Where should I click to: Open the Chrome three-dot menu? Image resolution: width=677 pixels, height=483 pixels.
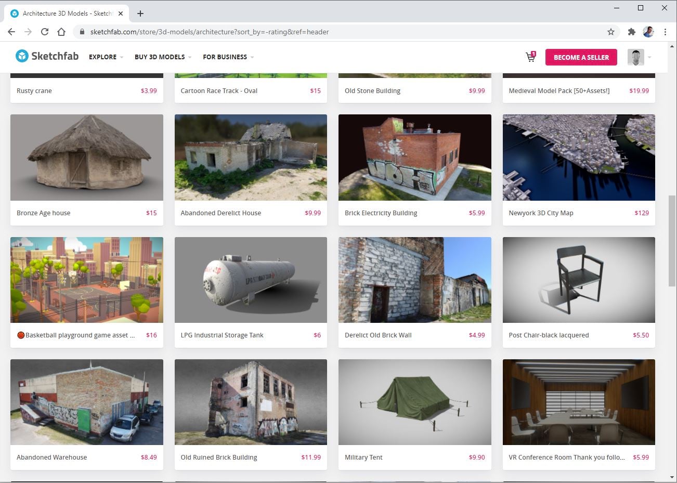[x=665, y=32]
